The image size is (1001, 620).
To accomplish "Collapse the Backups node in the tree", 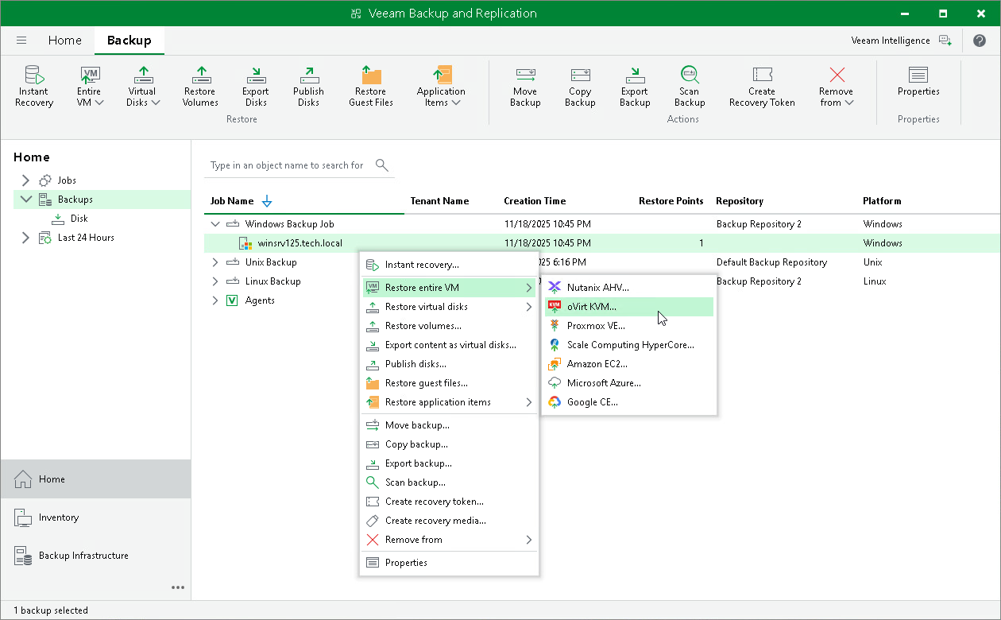I will click(26, 199).
